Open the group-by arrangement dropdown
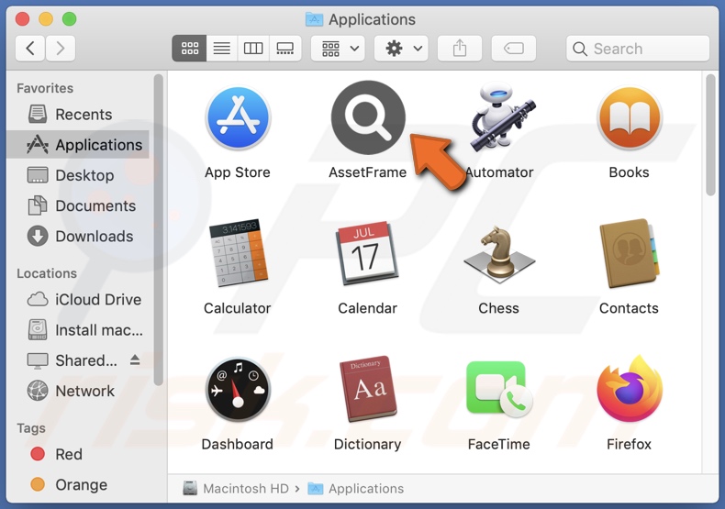Viewport: 725px width, 509px height. coord(338,48)
